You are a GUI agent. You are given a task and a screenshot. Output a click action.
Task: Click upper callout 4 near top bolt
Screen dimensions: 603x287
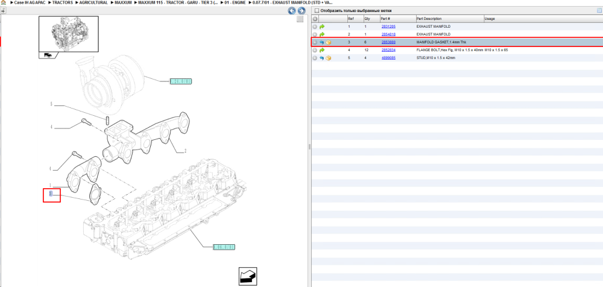pos(51,127)
